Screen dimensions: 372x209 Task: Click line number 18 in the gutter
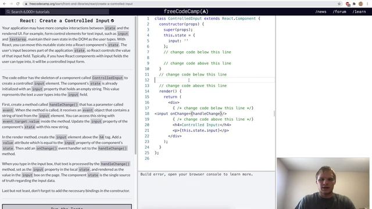(x=147, y=114)
